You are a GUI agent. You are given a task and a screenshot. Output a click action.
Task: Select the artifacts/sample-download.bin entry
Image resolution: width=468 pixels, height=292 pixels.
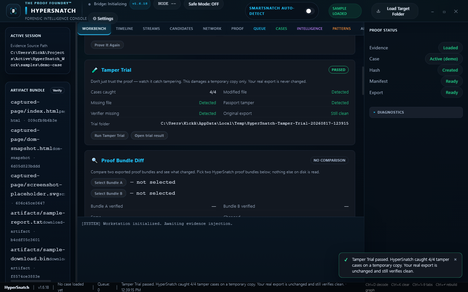point(38,263)
